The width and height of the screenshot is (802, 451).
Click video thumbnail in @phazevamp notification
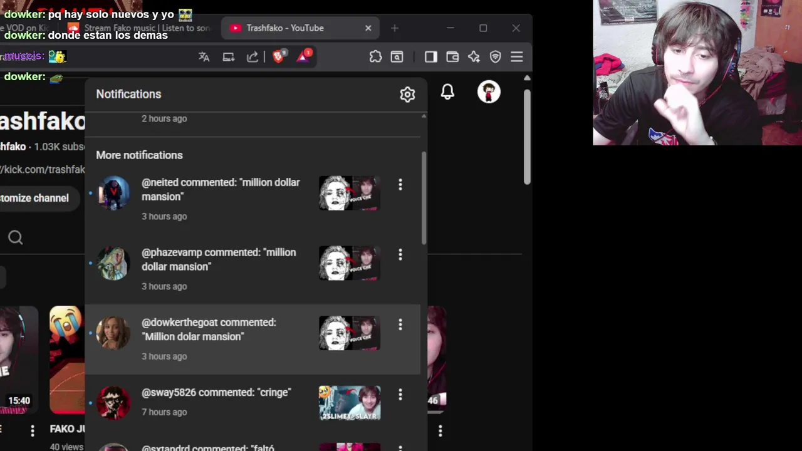click(350, 263)
